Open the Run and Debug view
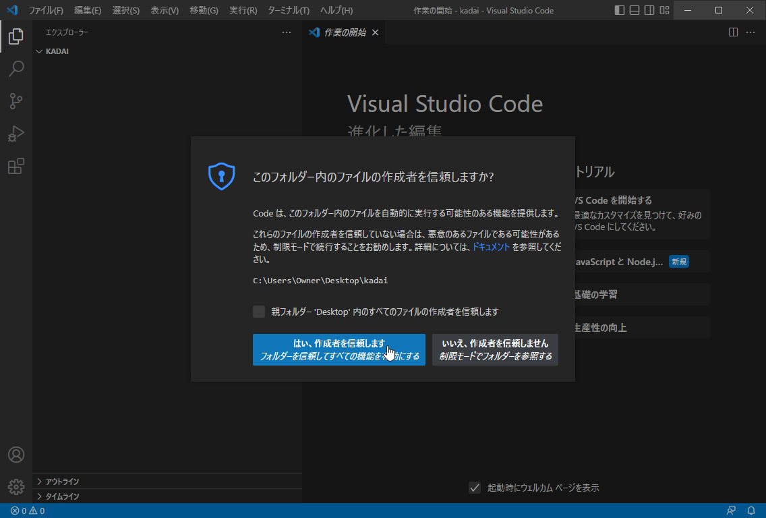The height and width of the screenshot is (518, 766). (16, 134)
